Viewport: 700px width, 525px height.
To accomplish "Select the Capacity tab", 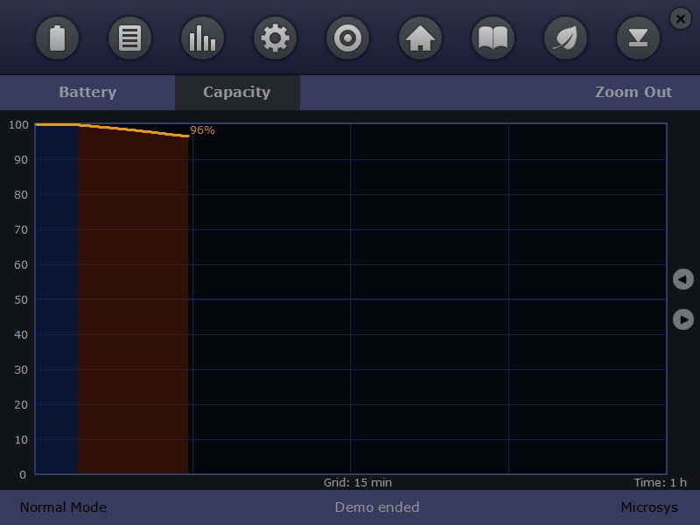I will (237, 92).
